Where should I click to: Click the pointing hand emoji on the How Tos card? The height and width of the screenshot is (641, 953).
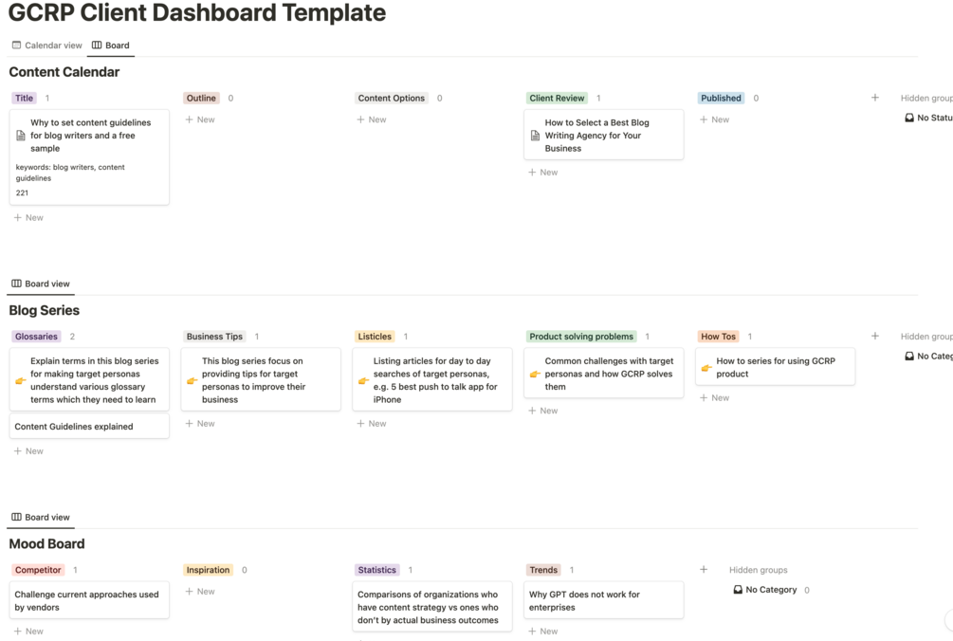(706, 368)
